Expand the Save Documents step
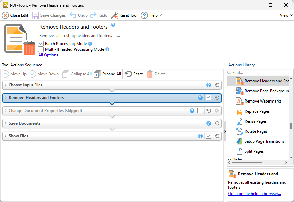 pyautogui.click(x=6, y=123)
